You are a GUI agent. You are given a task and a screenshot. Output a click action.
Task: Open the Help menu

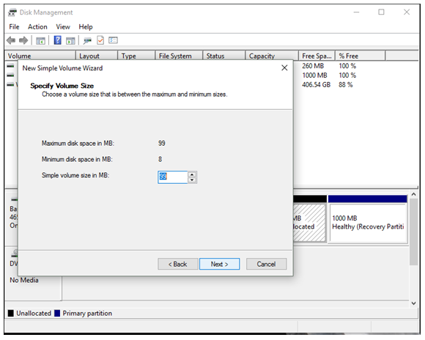pyautogui.click(x=86, y=27)
